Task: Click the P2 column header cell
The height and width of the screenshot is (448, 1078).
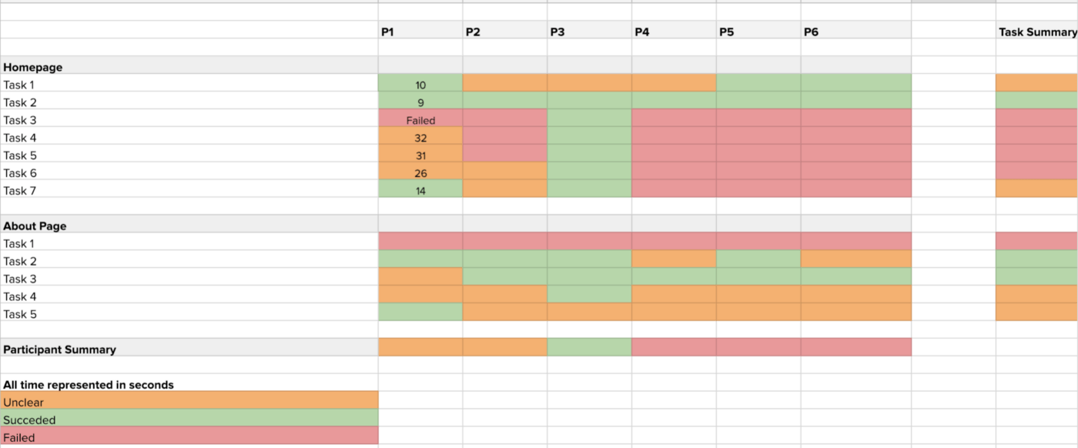Action: (505, 32)
